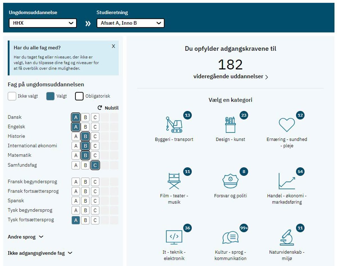The height and width of the screenshot is (266, 337).
Task: Open the Byggeri - transport crane icon
Action: (x=174, y=125)
